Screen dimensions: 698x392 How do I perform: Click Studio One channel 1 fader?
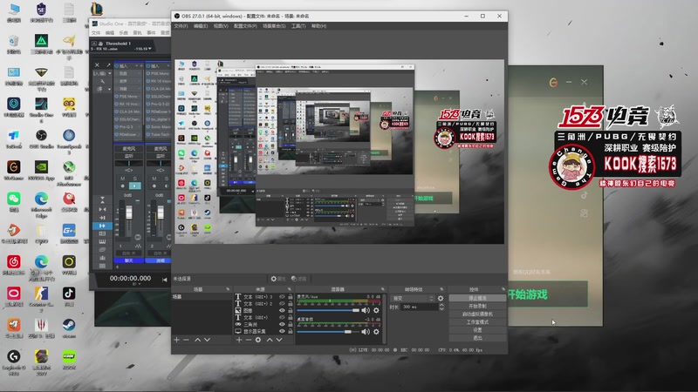128,213
